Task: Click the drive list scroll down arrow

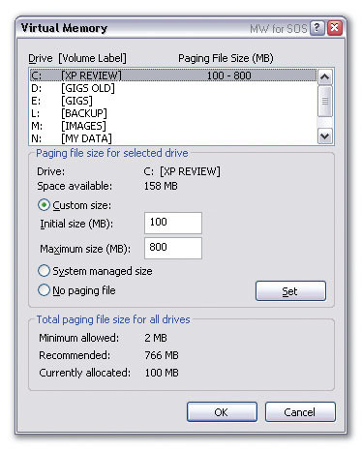Action: [x=325, y=136]
